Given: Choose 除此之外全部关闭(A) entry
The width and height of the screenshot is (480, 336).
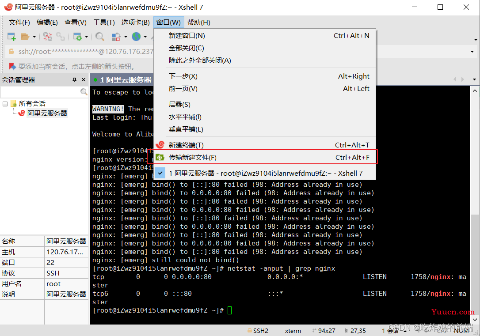Looking at the screenshot, I should [265, 60].
